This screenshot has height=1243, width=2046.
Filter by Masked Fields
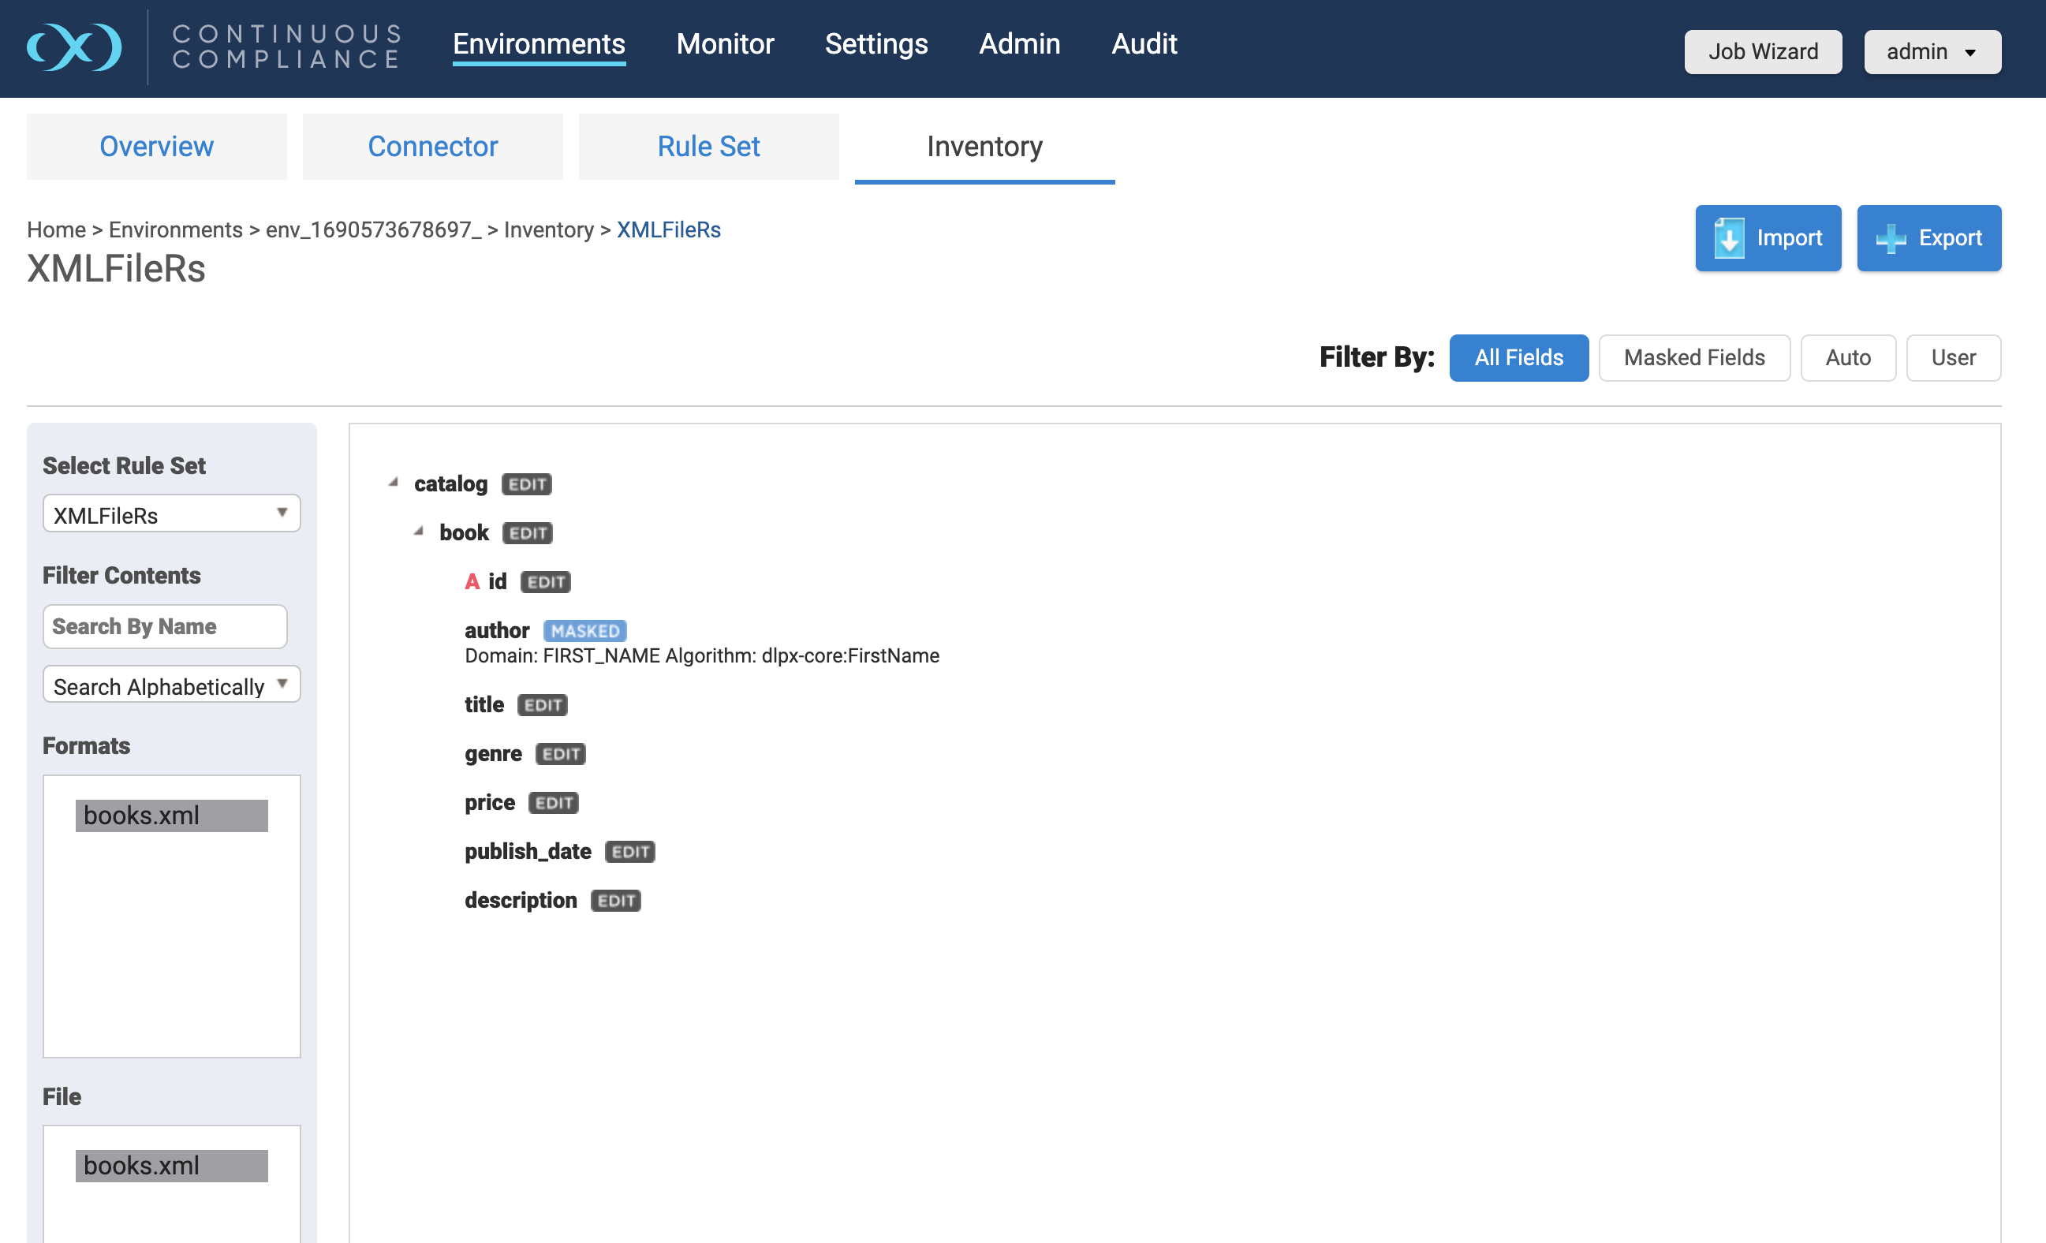pyautogui.click(x=1694, y=358)
